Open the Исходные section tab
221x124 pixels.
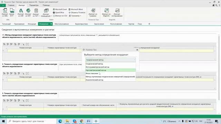[32, 24]
